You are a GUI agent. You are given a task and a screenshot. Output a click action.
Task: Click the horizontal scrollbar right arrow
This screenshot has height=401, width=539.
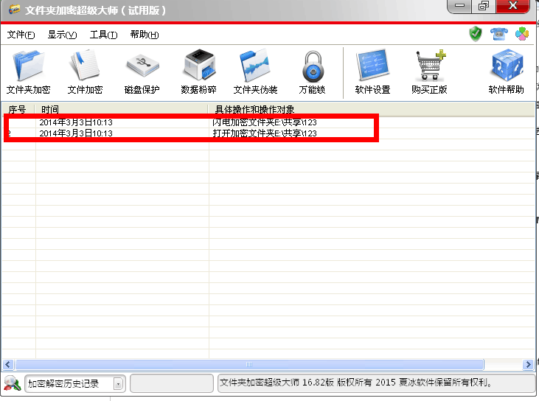click(528, 364)
